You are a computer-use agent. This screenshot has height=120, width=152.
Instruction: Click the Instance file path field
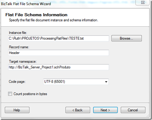pyautogui.click(x=59, y=39)
